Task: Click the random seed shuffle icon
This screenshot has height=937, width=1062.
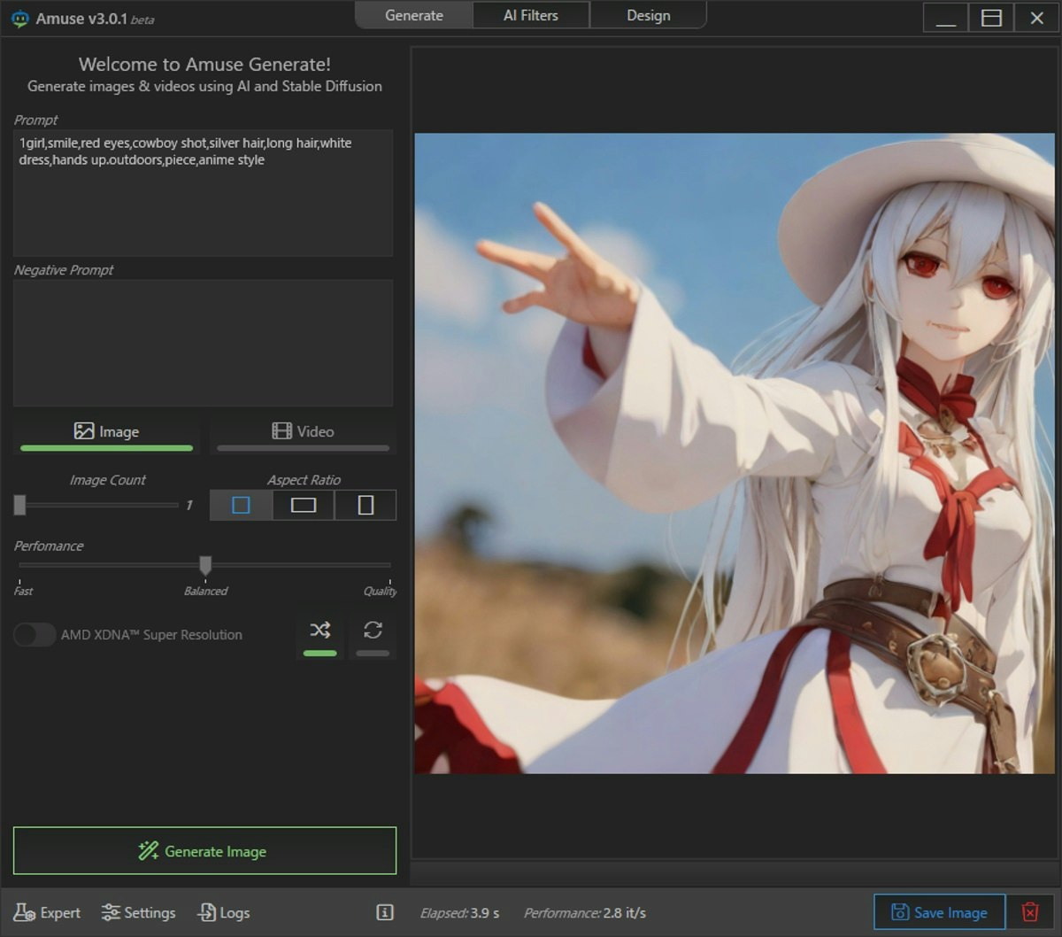Action: click(x=319, y=631)
